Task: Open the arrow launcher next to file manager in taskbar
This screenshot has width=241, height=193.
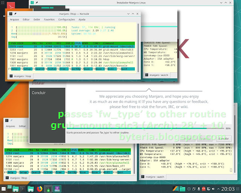Action: point(23,189)
